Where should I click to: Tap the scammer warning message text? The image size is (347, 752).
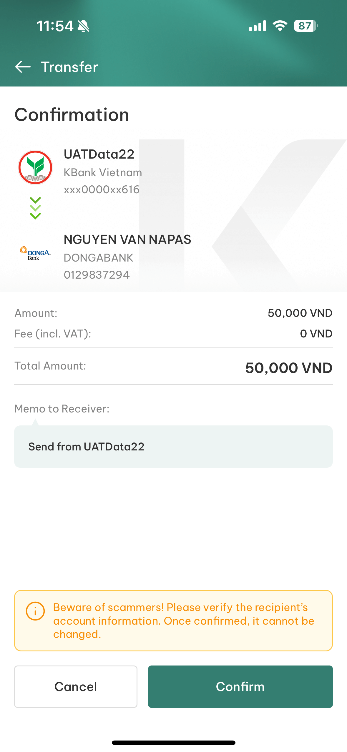[x=184, y=621]
